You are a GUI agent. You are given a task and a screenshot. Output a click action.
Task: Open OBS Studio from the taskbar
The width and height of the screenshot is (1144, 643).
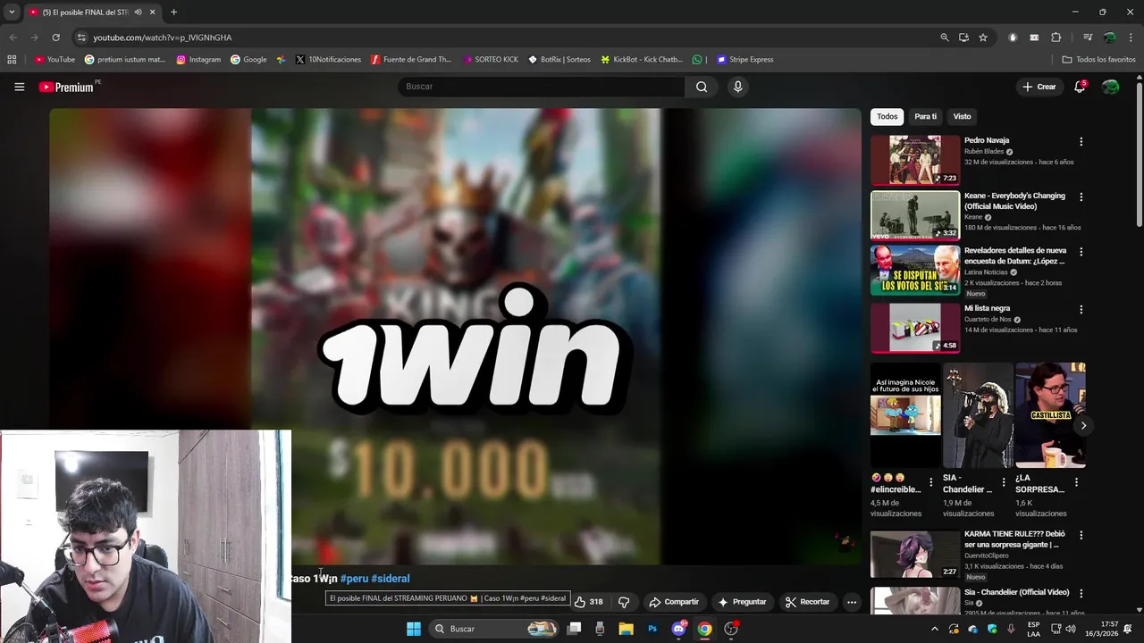(731, 629)
